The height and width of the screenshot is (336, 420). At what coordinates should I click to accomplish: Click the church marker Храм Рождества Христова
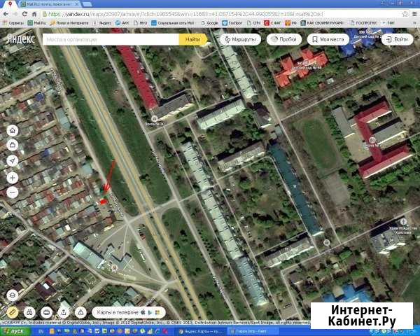click(x=403, y=222)
